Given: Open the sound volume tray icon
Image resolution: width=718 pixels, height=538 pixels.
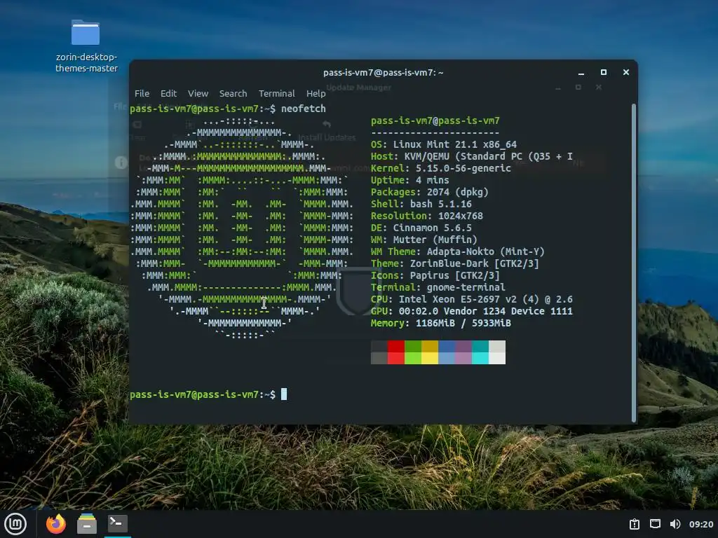Looking at the screenshot, I should pos(675,524).
